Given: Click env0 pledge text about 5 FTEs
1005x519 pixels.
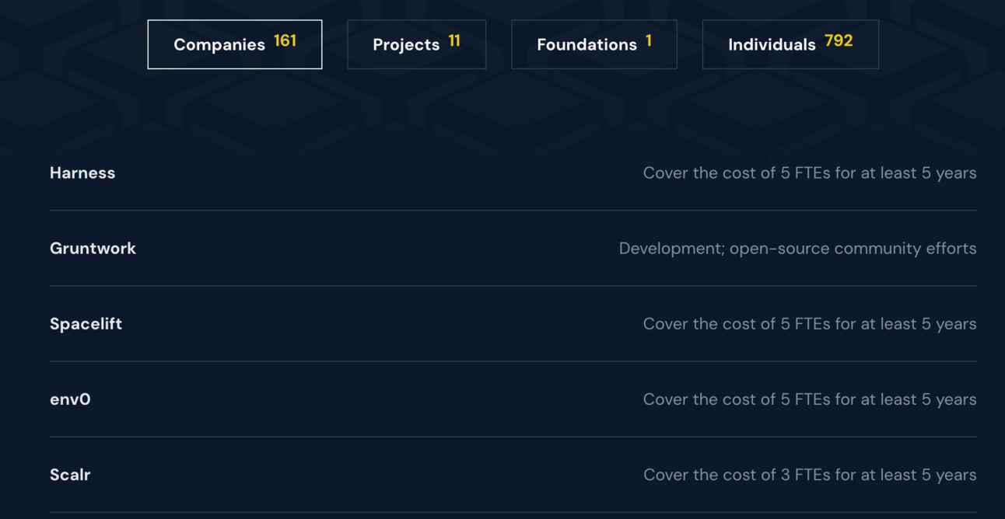Looking at the screenshot, I should pos(810,399).
